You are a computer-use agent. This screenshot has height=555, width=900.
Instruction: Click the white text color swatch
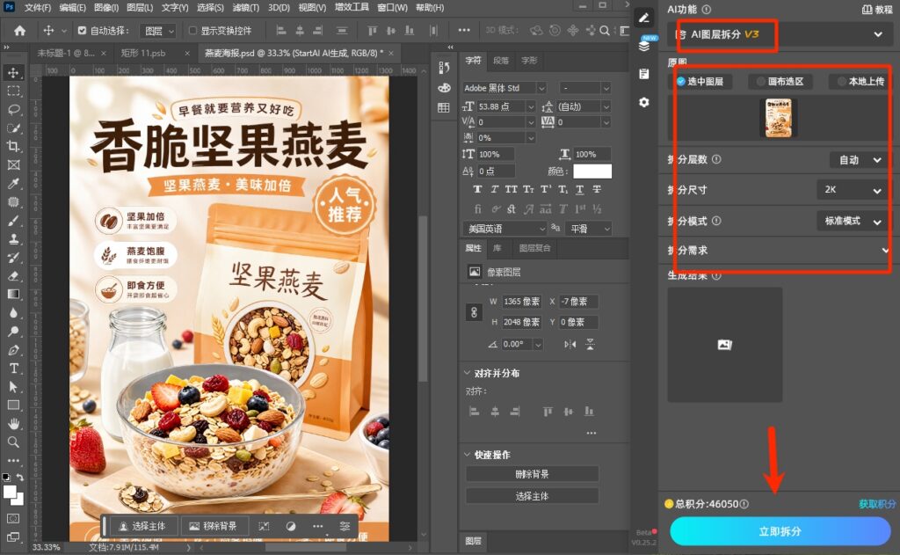(x=592, y=172)
